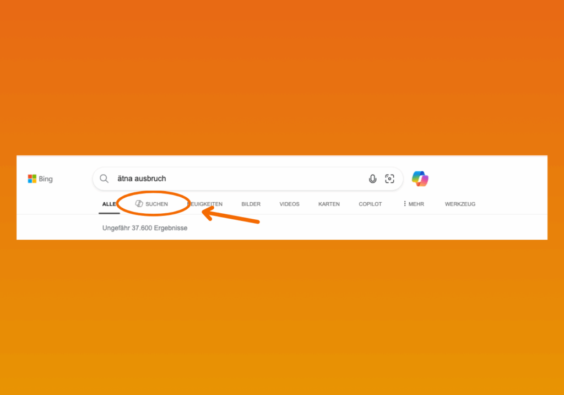Click the word 'ausbruch' in search field

[150, 178]
